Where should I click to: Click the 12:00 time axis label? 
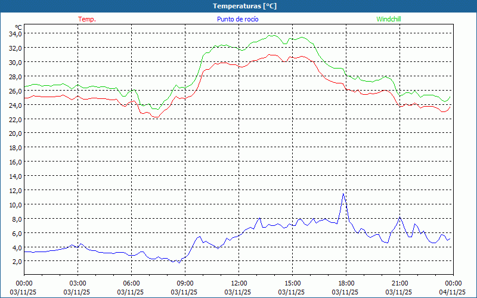[x=238, y=283]
